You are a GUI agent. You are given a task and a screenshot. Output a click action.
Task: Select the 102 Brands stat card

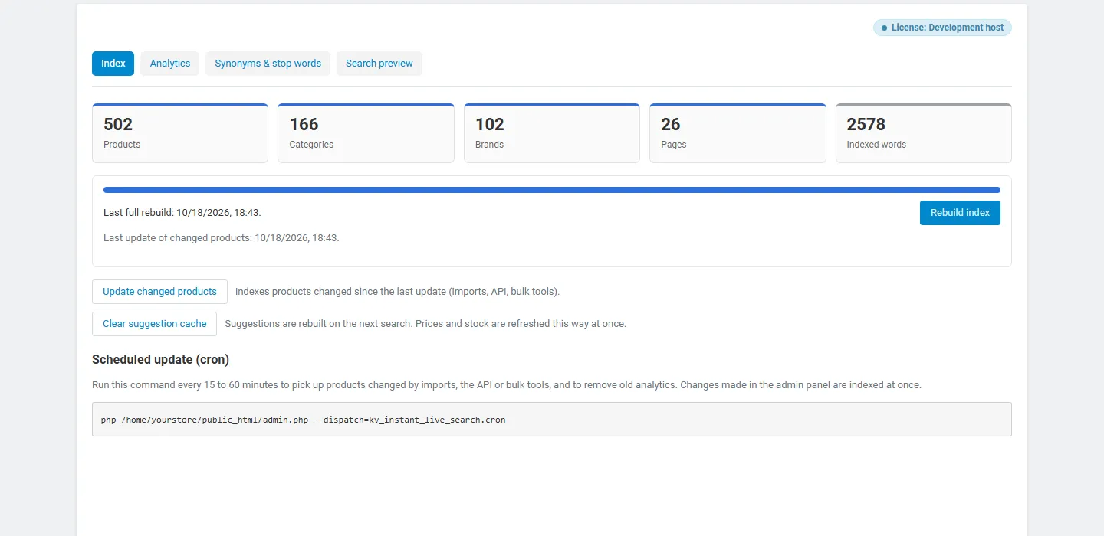tap(552, 133)
